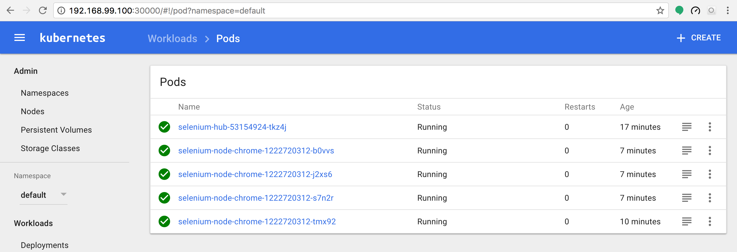Click the CREATE button
Viewport: 737px width, 252px height.
699,38
